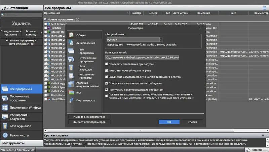Open the База журналов settings icon

click(71, 68)
